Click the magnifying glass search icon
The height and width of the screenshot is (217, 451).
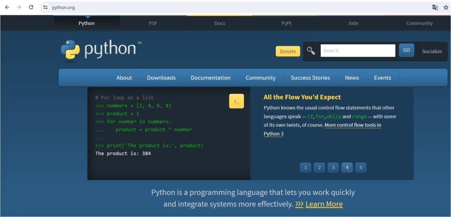click(311, 51)
